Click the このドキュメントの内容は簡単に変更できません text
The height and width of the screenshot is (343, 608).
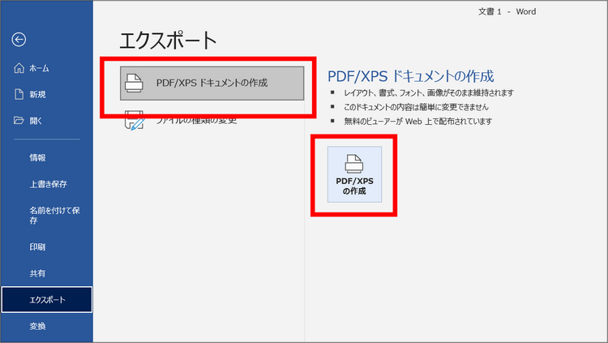point(416,107)
